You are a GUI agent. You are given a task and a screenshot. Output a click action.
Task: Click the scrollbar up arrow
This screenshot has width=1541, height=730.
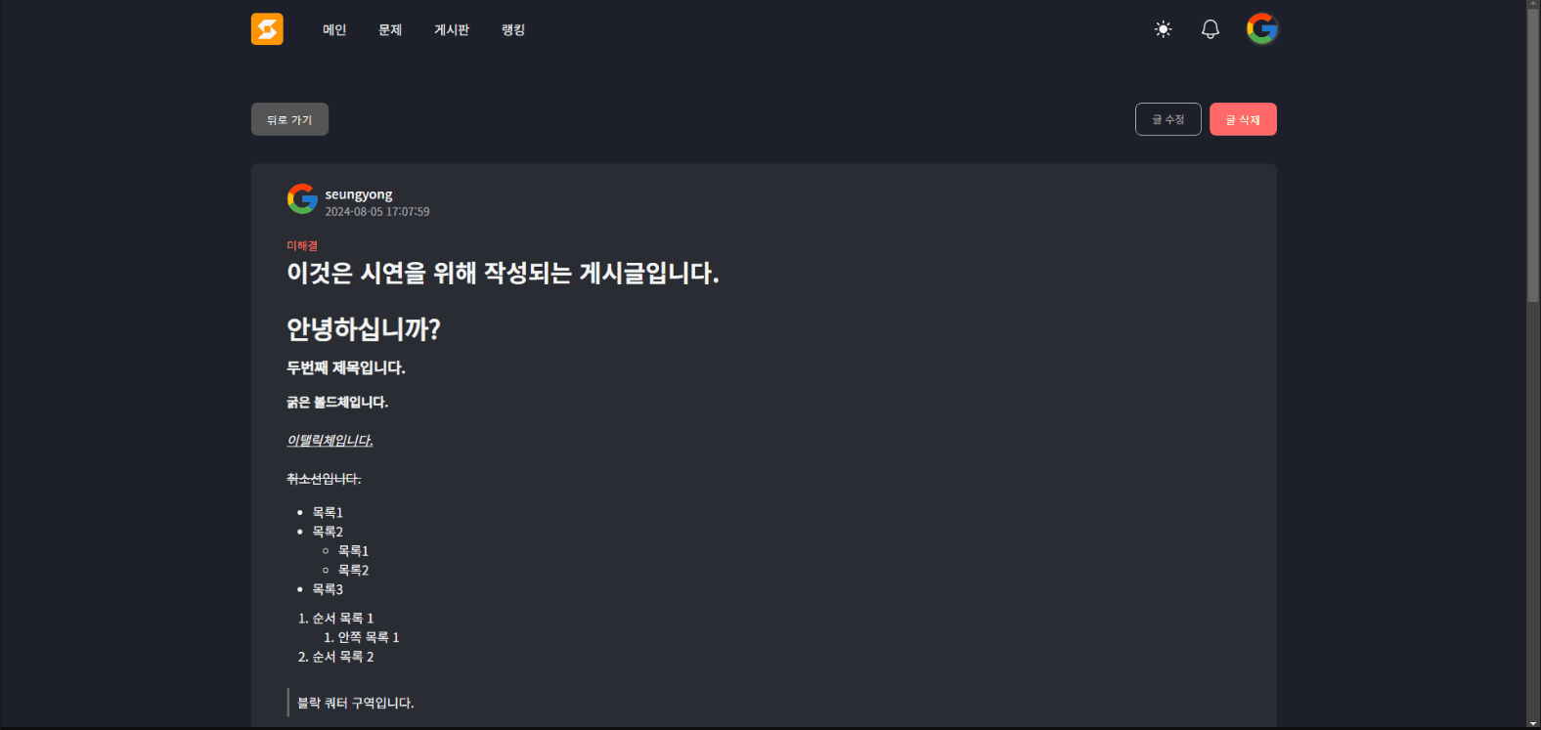1533,5
